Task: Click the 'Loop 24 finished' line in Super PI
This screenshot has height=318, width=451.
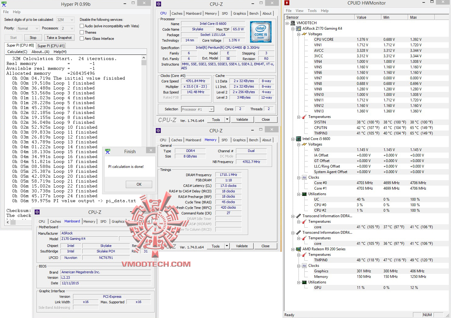Action: 55,196
